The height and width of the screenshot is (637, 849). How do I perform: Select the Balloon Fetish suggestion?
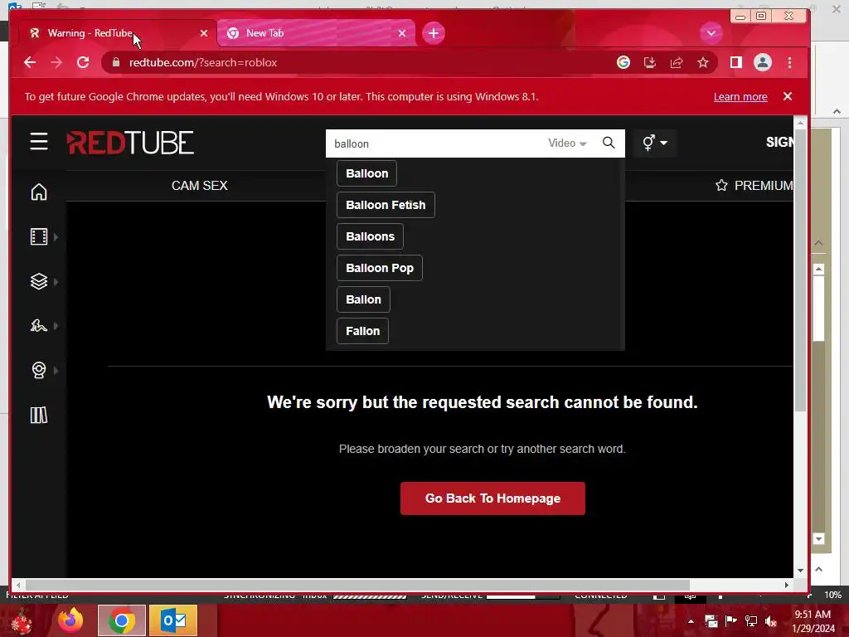click(x=386, y=205)
